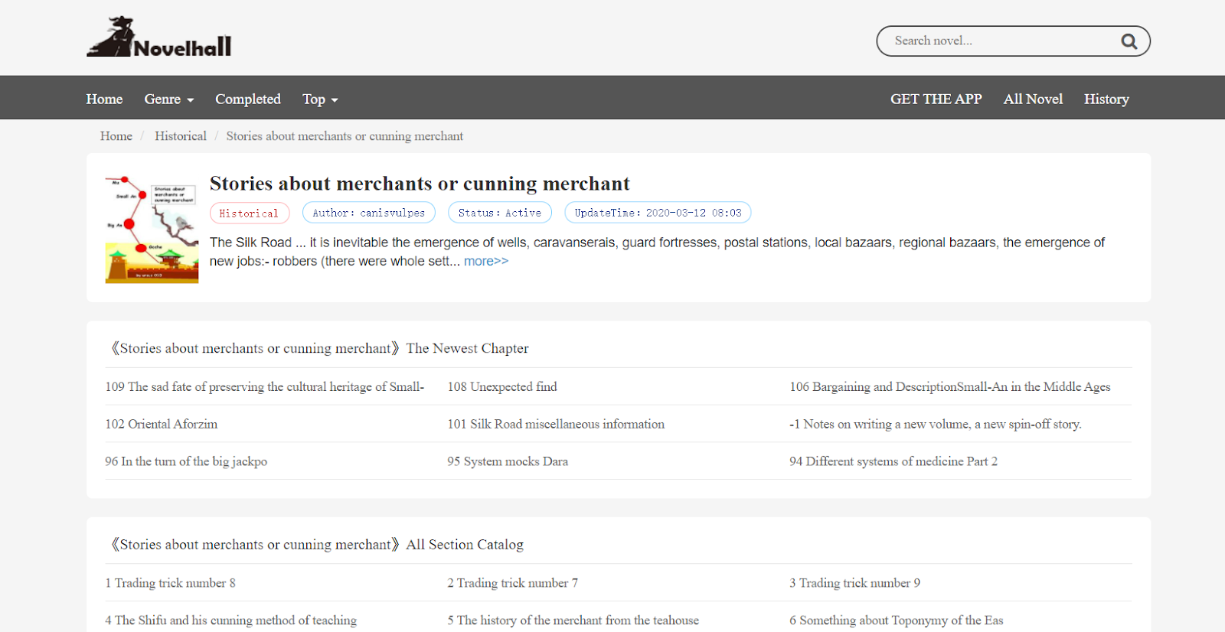Open the All Novel listing

pos(1033,99)
